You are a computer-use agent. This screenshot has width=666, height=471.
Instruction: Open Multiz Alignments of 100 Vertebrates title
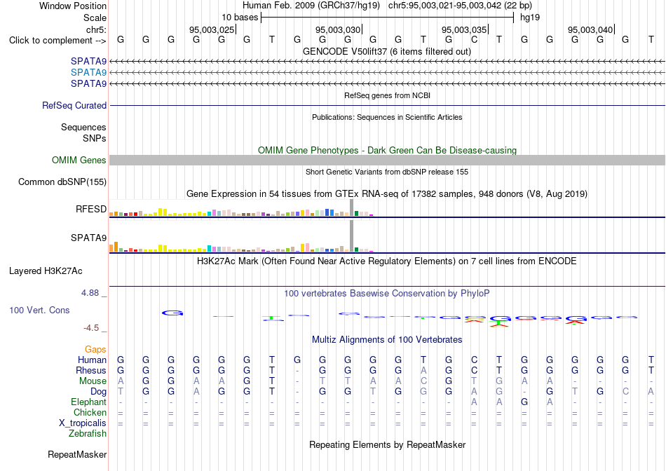point(387,340)
